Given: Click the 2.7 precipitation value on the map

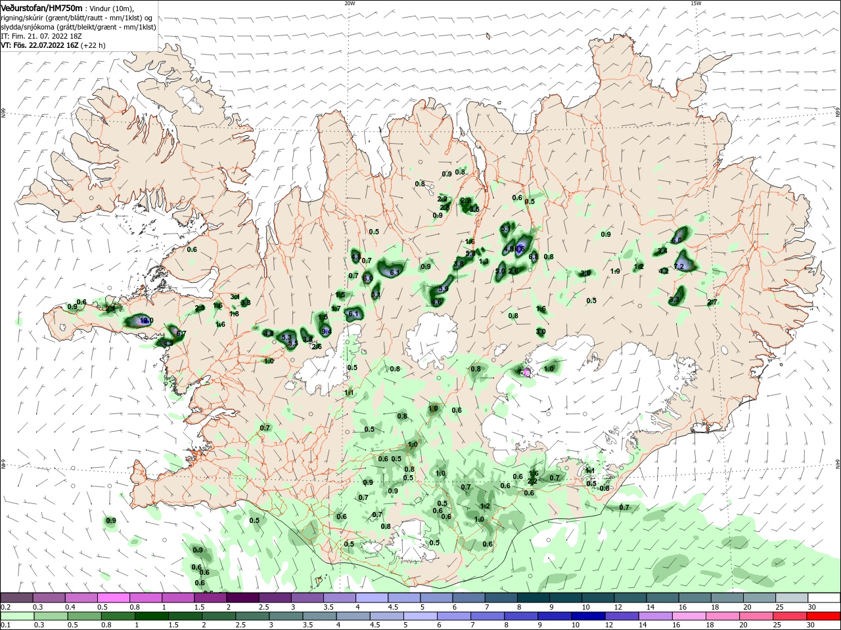Looking at the screenshot, I should [x=712, y=303].
